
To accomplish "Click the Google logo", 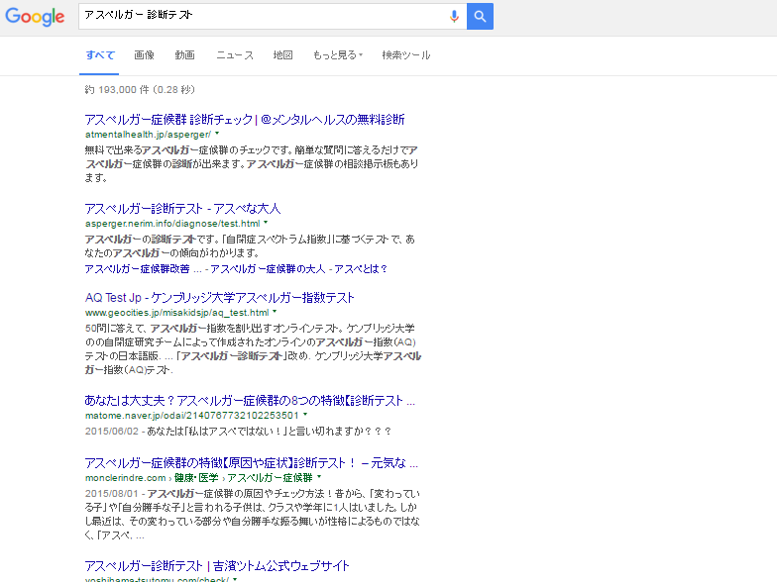I will point(35,17).
